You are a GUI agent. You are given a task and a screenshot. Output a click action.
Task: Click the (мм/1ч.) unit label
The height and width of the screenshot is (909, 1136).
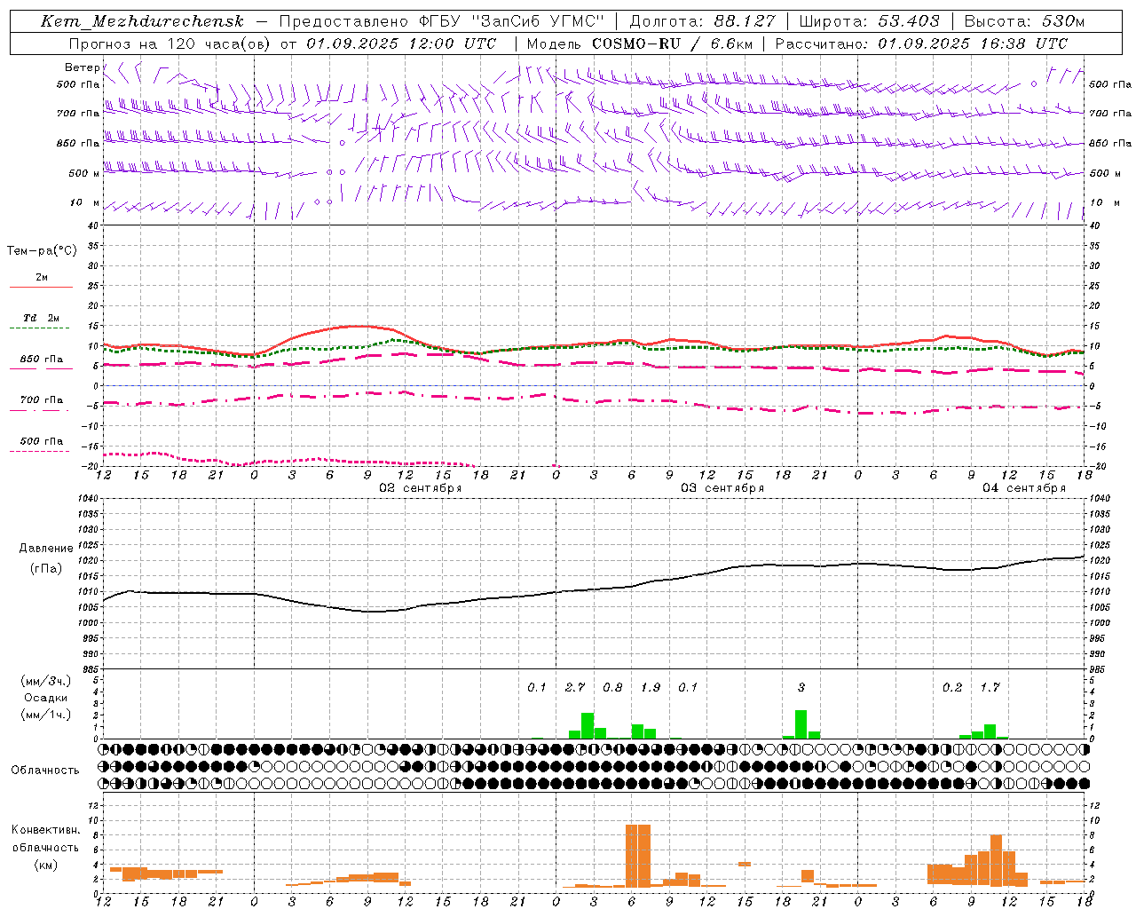(x=46, y=715)
